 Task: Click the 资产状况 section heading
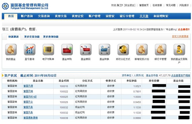tap(10, 76)
